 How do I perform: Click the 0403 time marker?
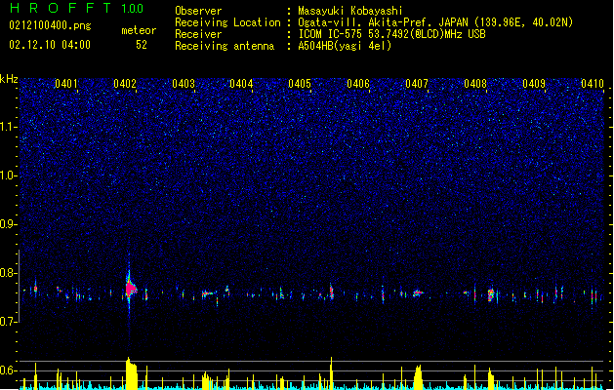(184, 83)
